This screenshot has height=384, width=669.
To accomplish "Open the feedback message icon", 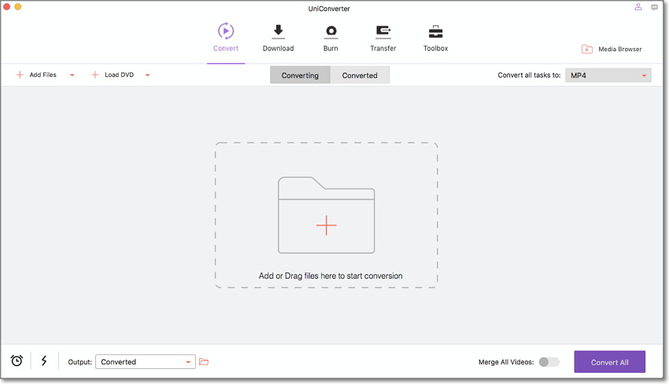I will (654, 7).
